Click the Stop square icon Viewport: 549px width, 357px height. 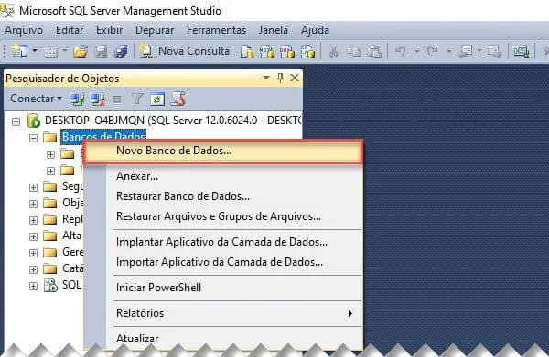pyautogui.click(x=117, y=100)
